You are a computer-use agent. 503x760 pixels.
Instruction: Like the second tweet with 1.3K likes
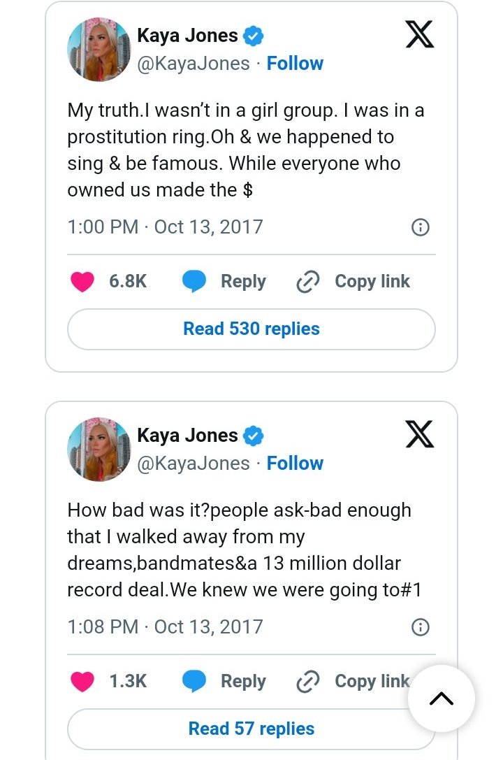82,682
